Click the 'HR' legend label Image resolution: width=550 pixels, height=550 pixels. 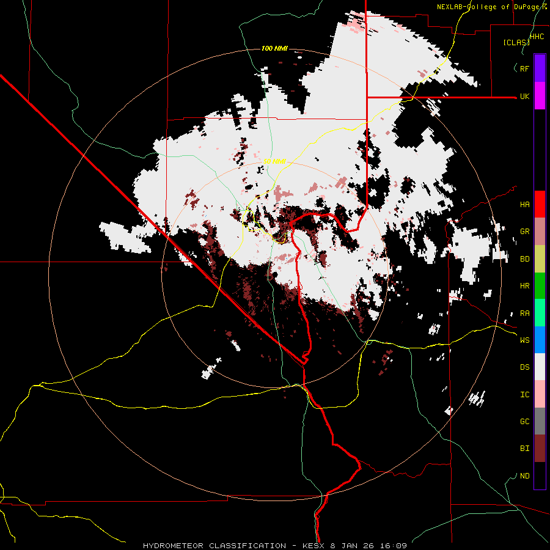point(524,286)
